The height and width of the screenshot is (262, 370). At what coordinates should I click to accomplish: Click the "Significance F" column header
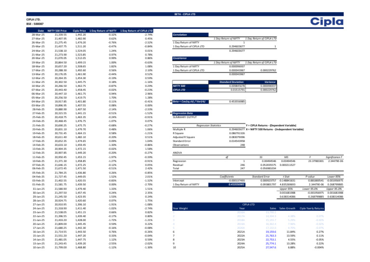tap(334, 157)
